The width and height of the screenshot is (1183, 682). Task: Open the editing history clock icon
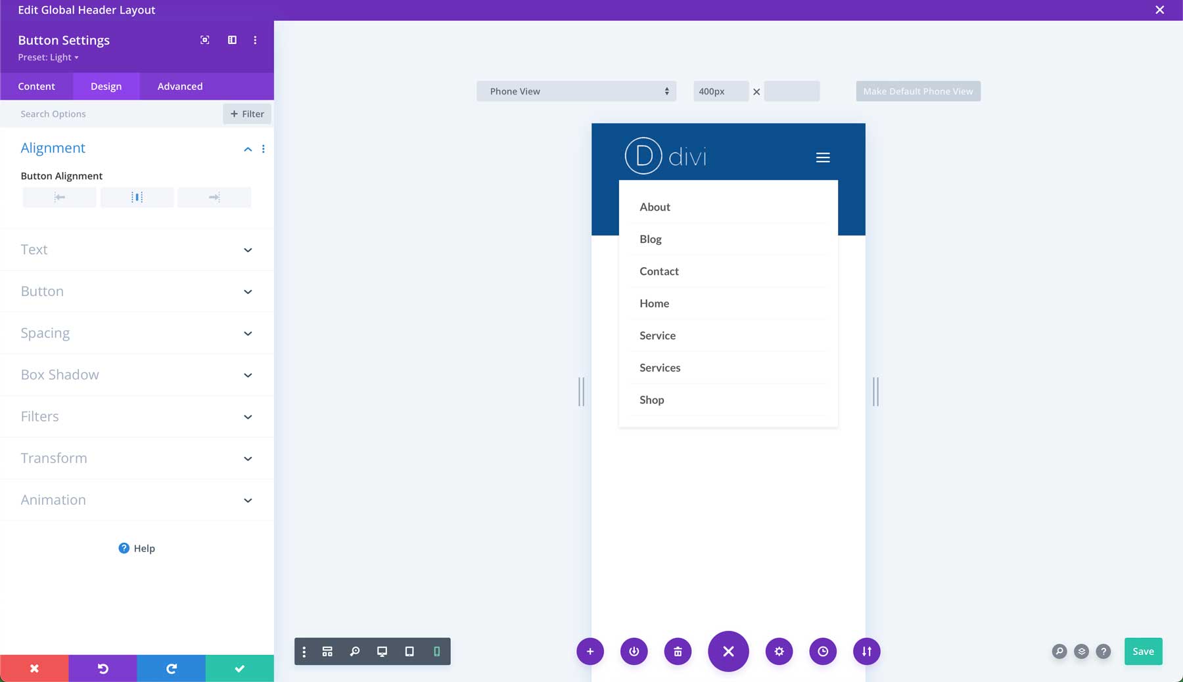(x=823, y=651)
